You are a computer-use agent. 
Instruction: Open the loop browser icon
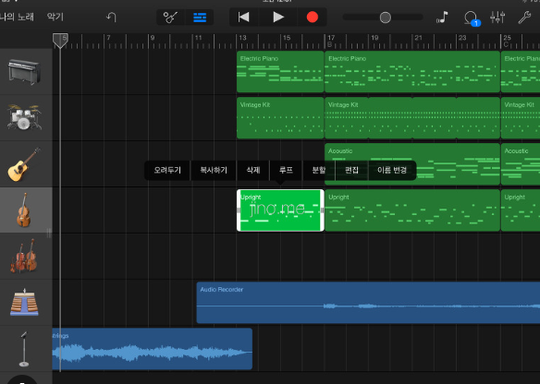tap(472, 18)
